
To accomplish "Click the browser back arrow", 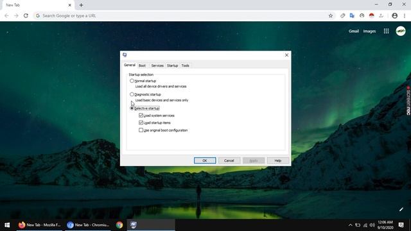I will (6, 15).
